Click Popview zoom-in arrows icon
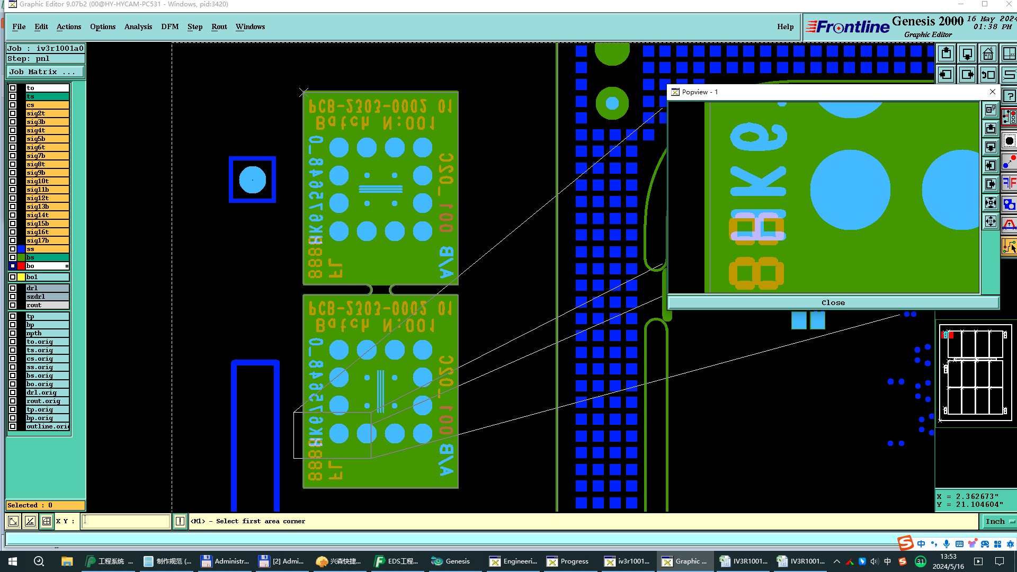Image resolution: width=1017 pixels, height=572 pixels. click(x=991, y=203)
